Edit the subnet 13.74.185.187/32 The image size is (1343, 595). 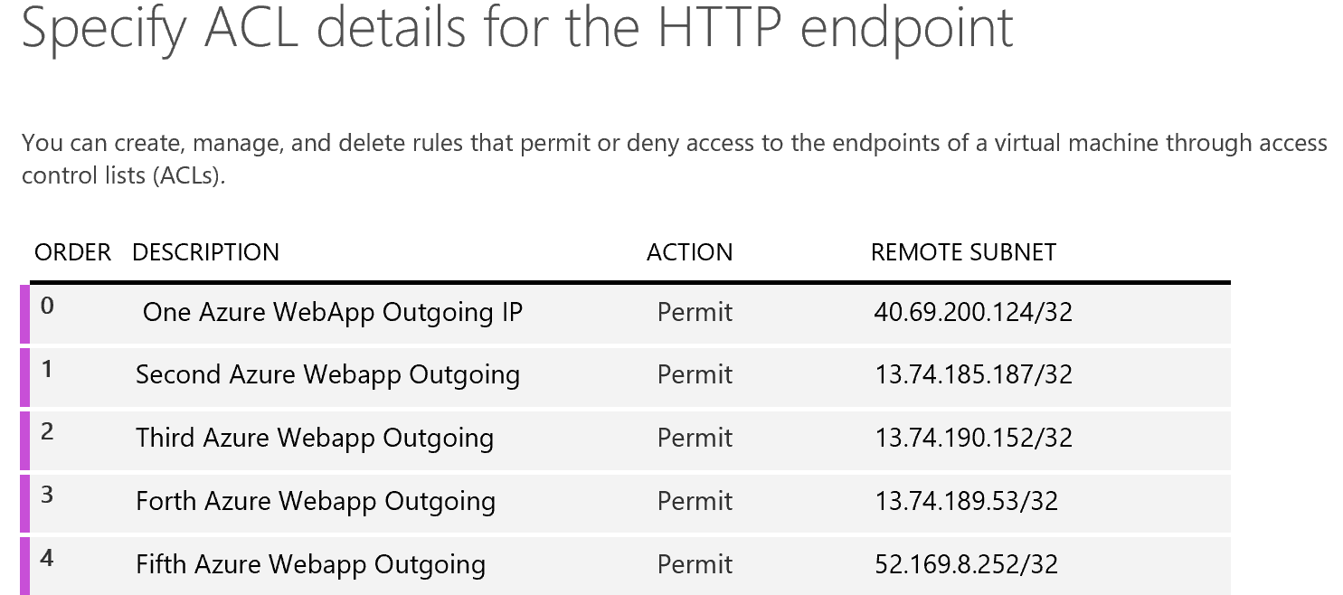point(973,375)
